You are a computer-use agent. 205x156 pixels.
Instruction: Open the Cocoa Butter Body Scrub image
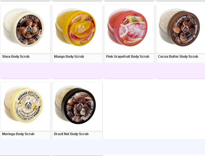(x=179, y=27)
